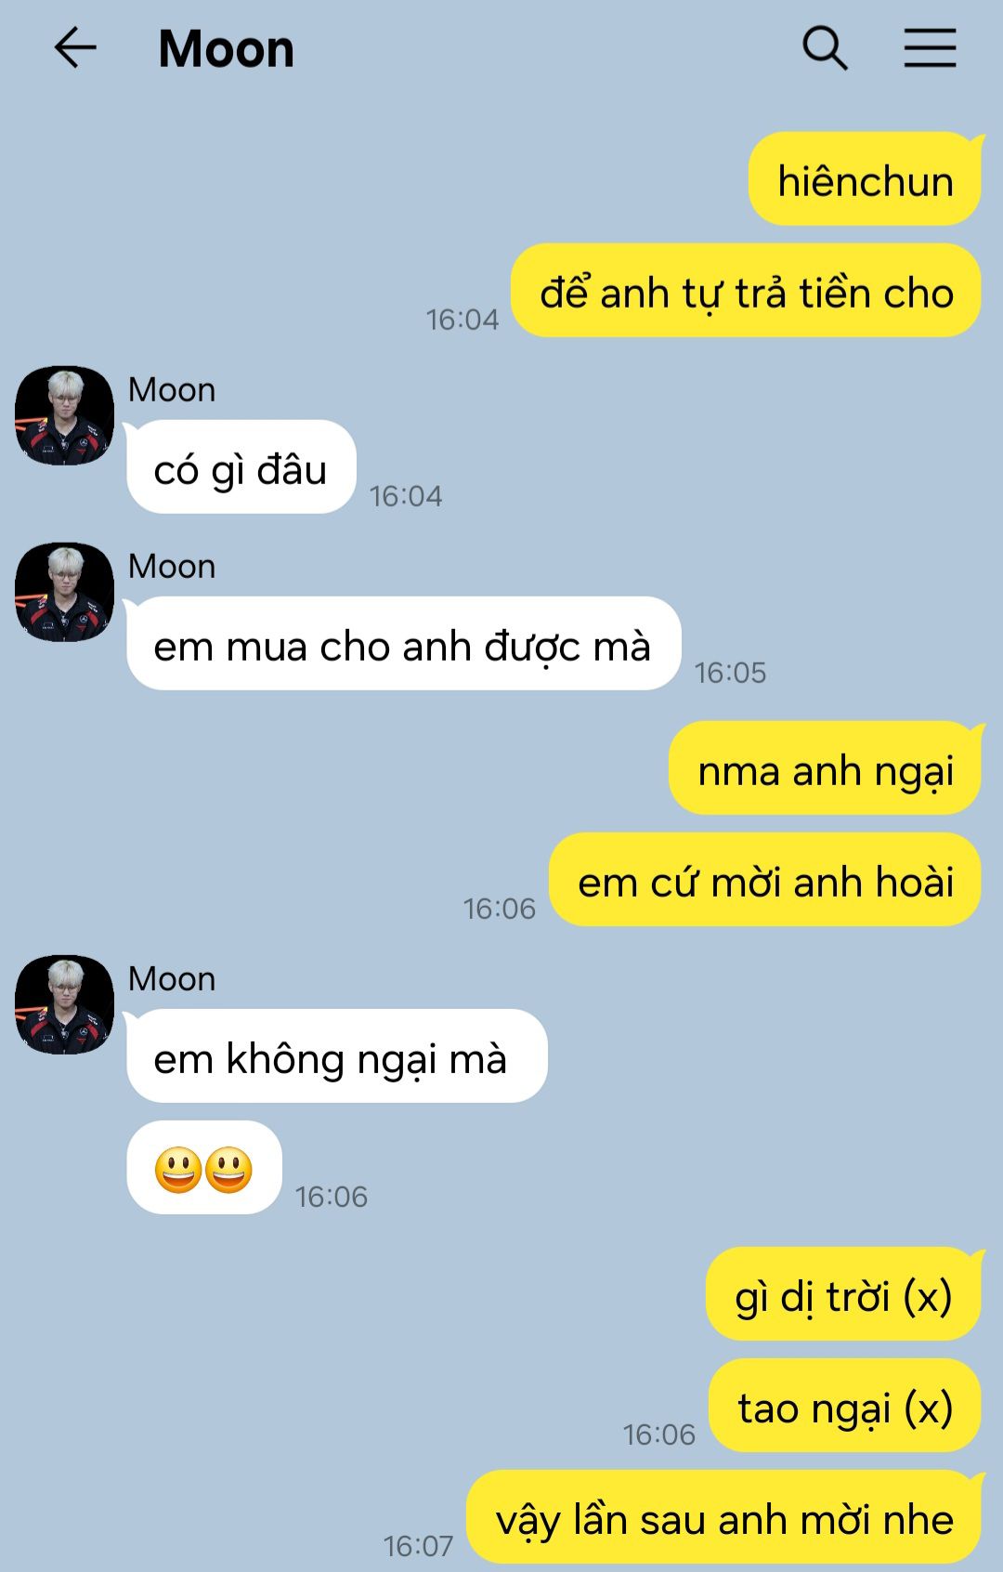Open the chat search magnifier icon

coord(825,48)
